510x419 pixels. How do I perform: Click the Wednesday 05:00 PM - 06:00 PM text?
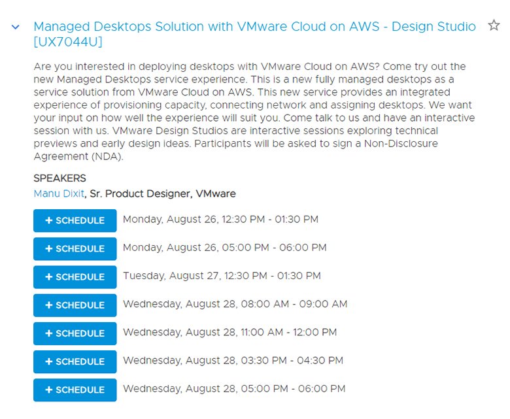tap(233, 389)
